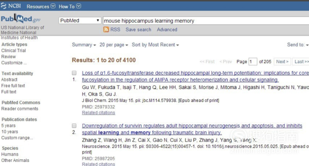Click the Article types heading

[x=14, y=45]
